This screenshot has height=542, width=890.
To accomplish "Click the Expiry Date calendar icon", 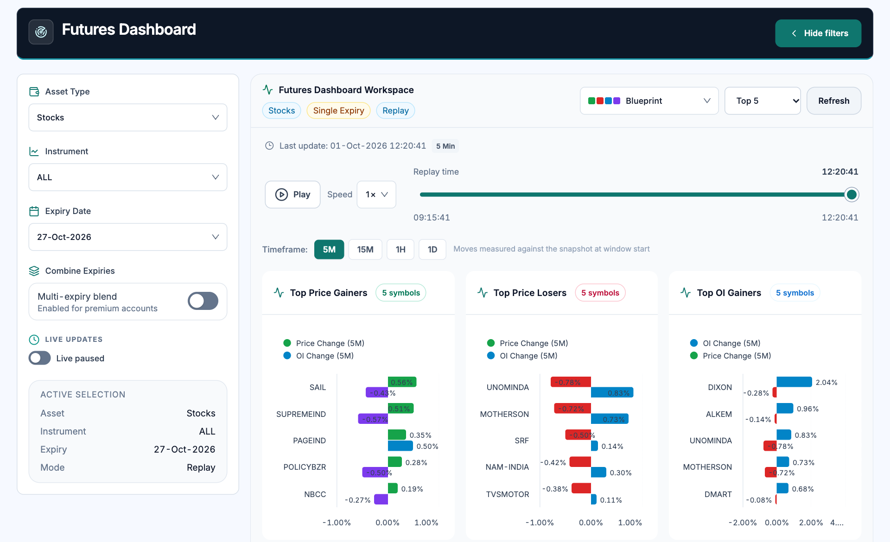I will [x=34, y=211].
